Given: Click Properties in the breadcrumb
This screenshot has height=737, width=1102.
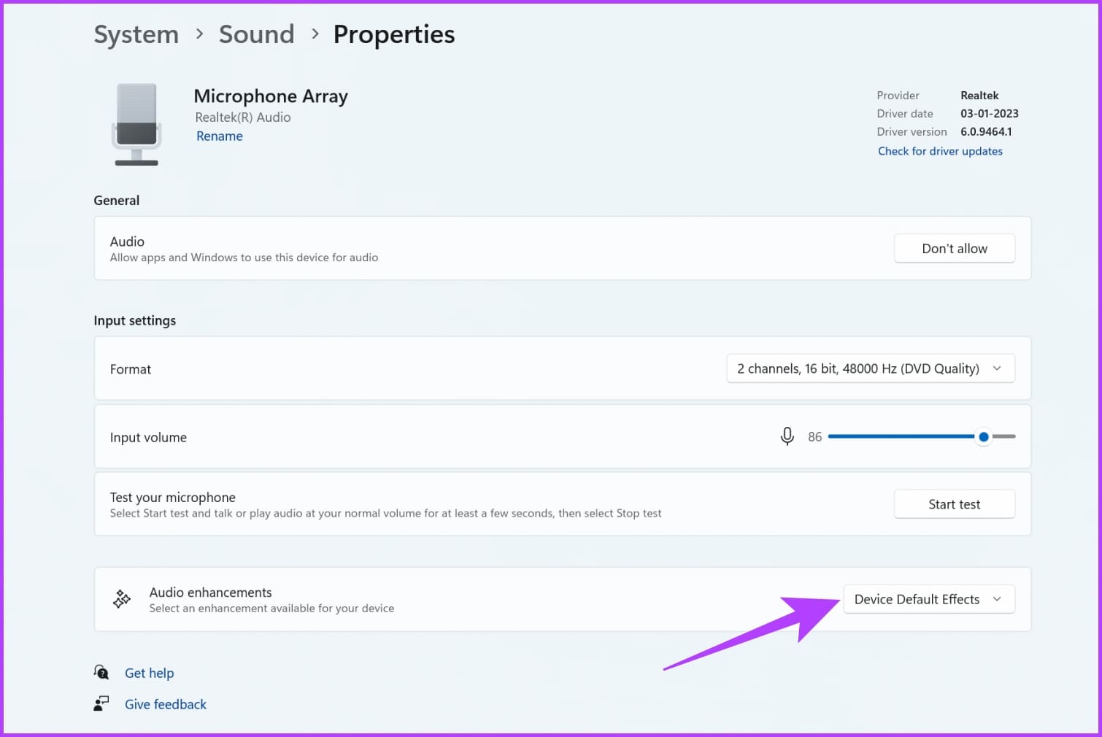Looking at the screenshot, I should (x=393, y=34).
